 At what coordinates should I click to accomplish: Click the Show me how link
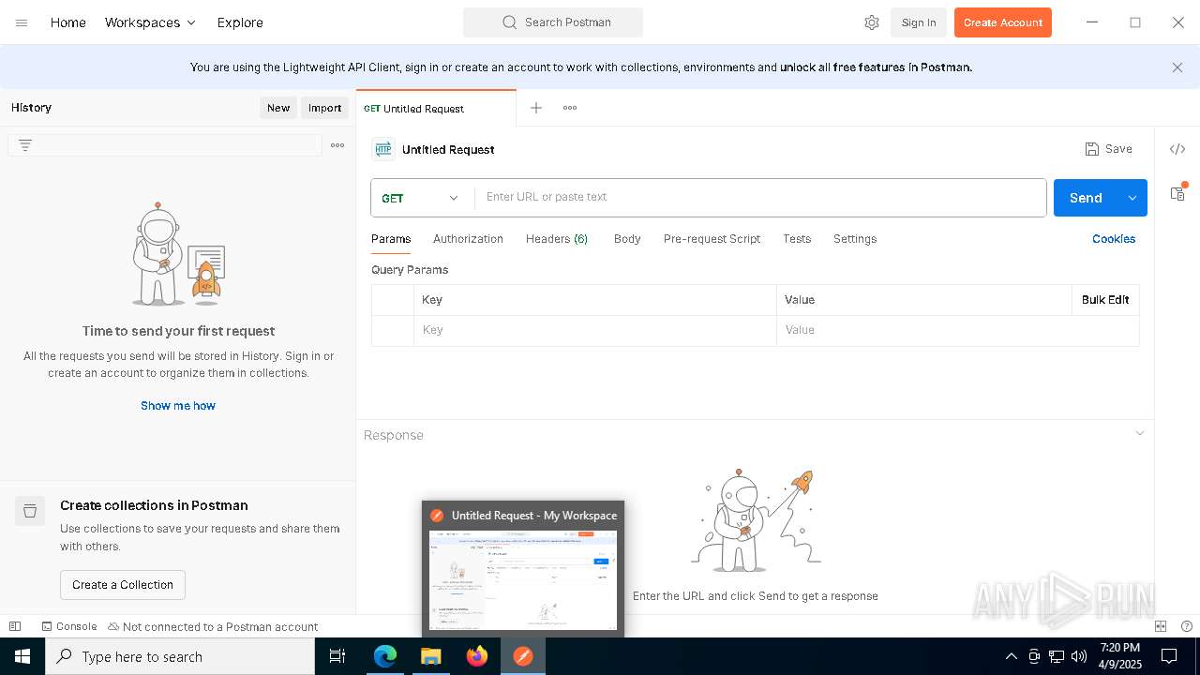pyautogui.click(x=178, y=406)
